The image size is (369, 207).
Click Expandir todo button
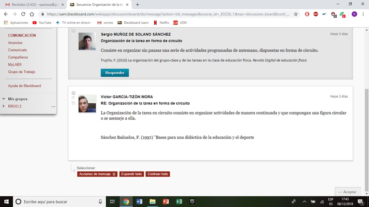(x=131, y=174)
